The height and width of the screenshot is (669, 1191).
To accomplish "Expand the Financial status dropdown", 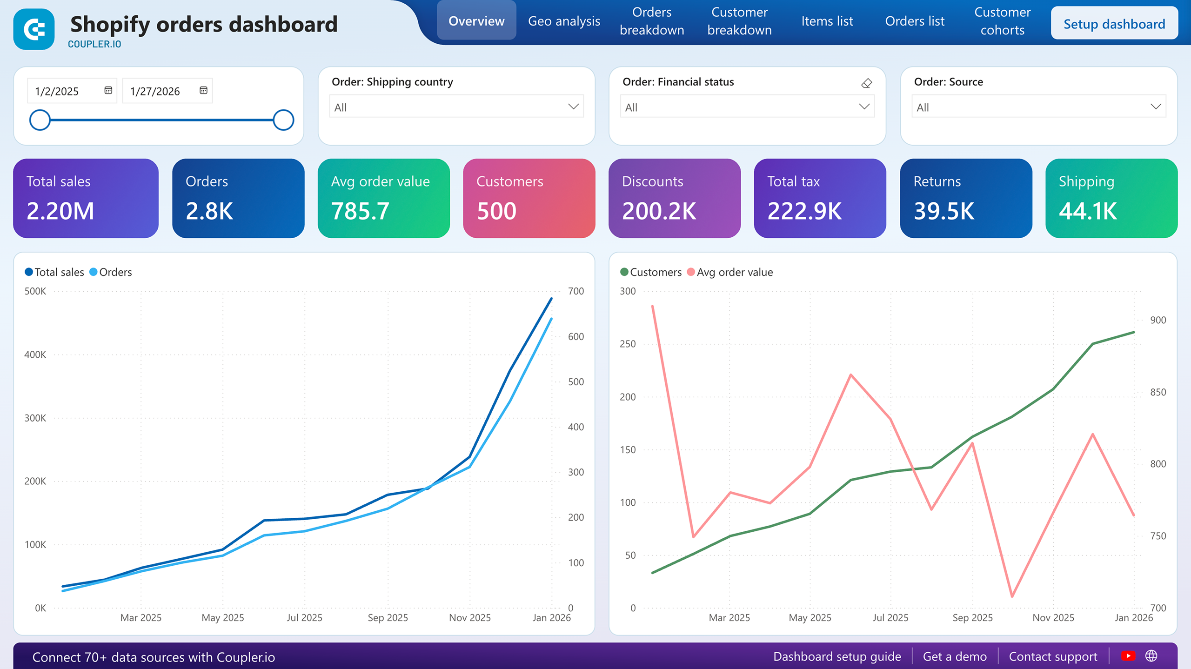I will pos(745,107).
